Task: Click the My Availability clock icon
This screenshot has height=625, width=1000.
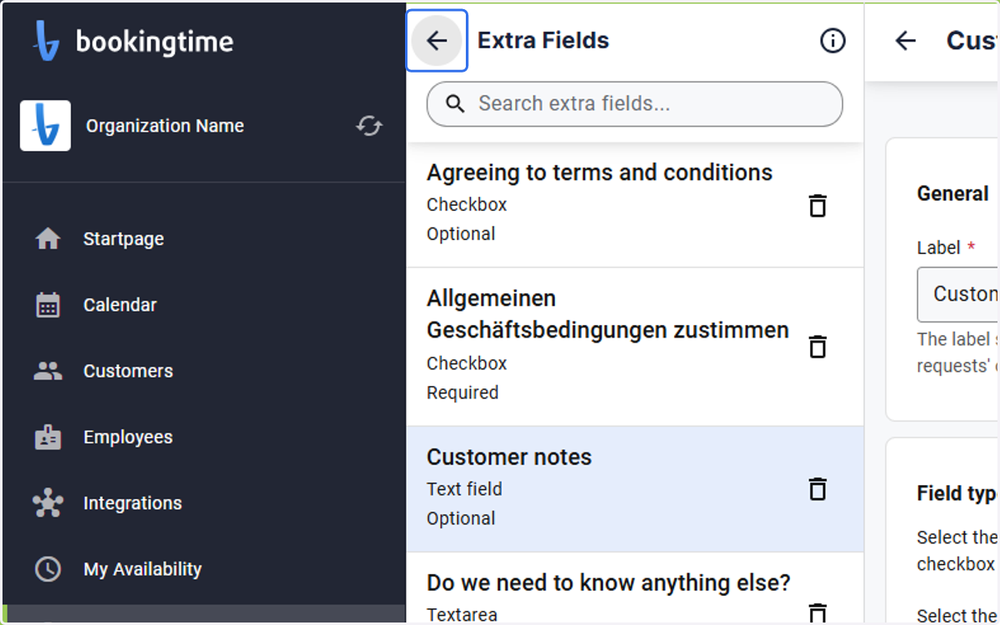Action: (x=47, y=569)
